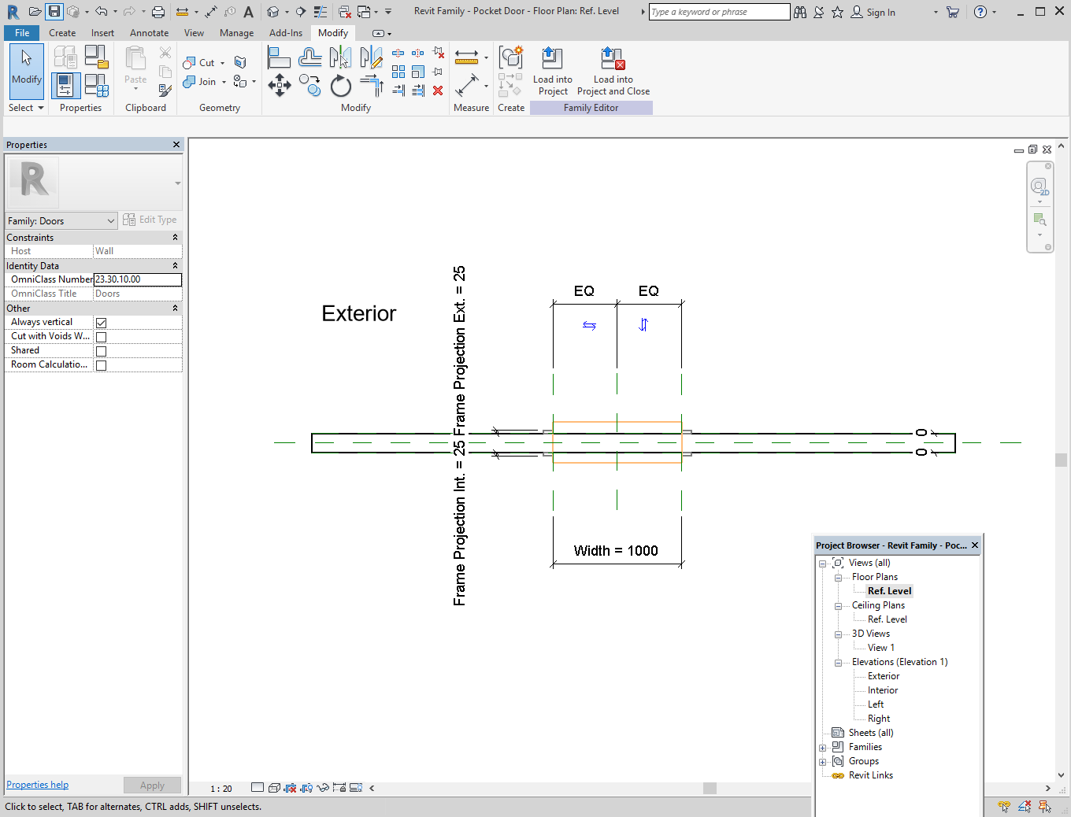Click Load into Project and Close icon
This screenshot has height=817, width=1071.
(x=613, y=72)
